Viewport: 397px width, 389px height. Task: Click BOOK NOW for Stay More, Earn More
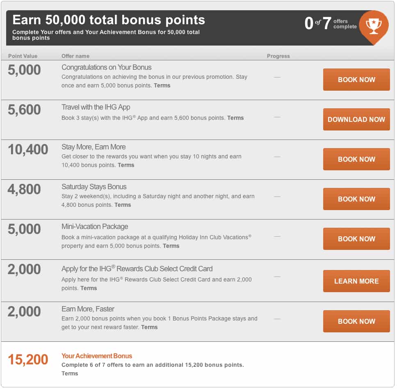[x=356, y=159]
